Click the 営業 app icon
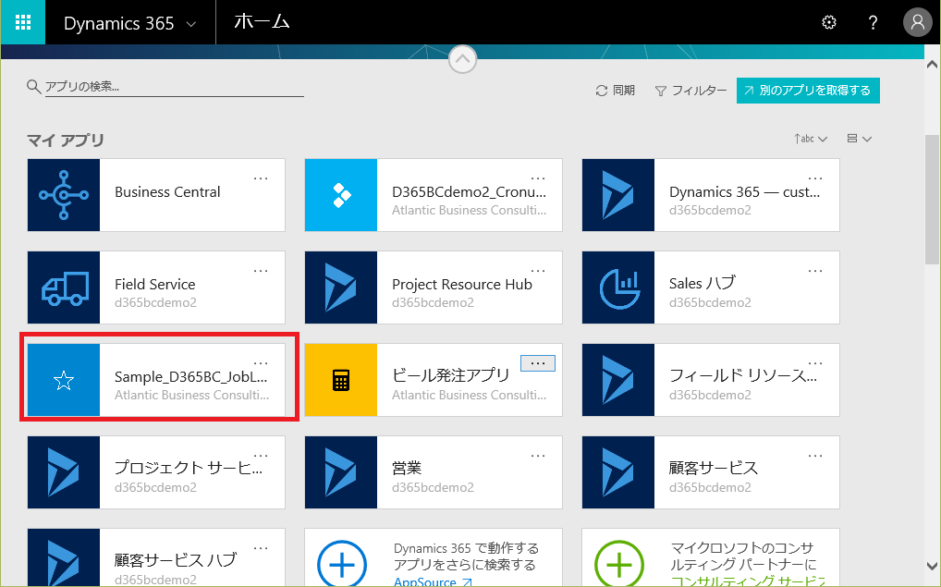The image size is (941, 587). pyautogui.click(x=341, y=472)
